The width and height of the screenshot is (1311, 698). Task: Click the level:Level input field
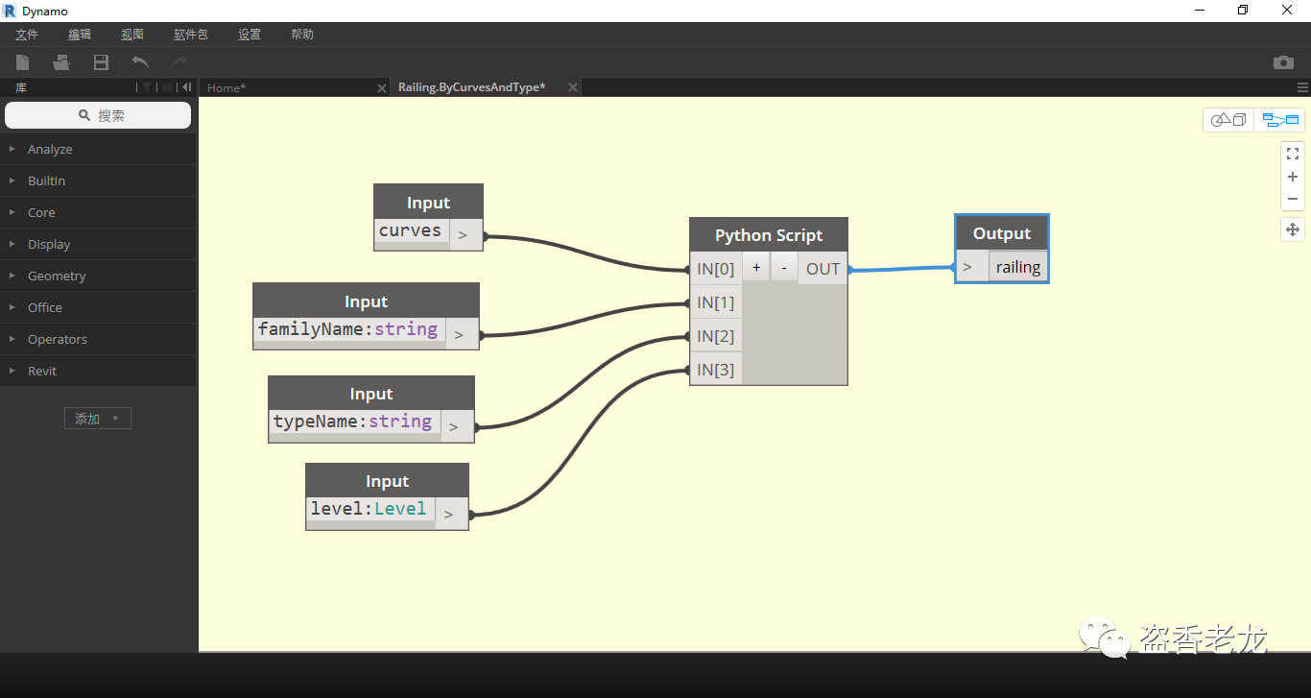pyautogui.click(x=369, y=509)
